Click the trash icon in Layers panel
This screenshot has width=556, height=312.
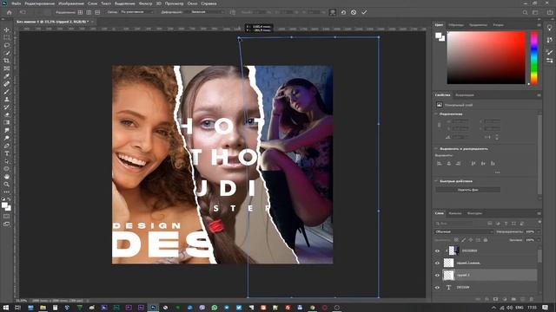[x=532, y=299]
